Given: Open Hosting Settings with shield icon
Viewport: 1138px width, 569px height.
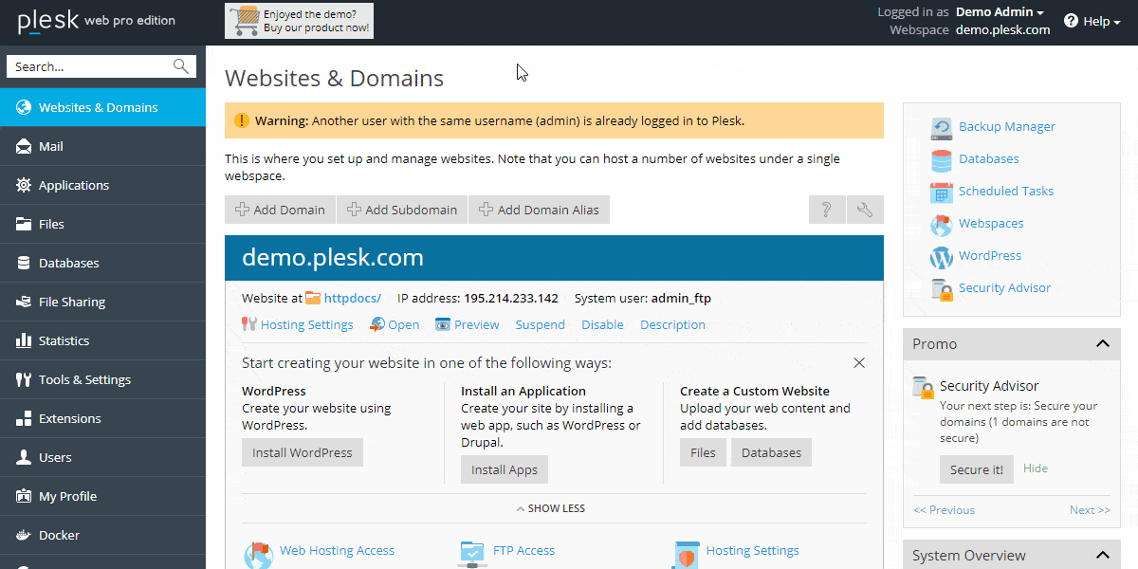Looking at the screenshot, I should point(752,550).
